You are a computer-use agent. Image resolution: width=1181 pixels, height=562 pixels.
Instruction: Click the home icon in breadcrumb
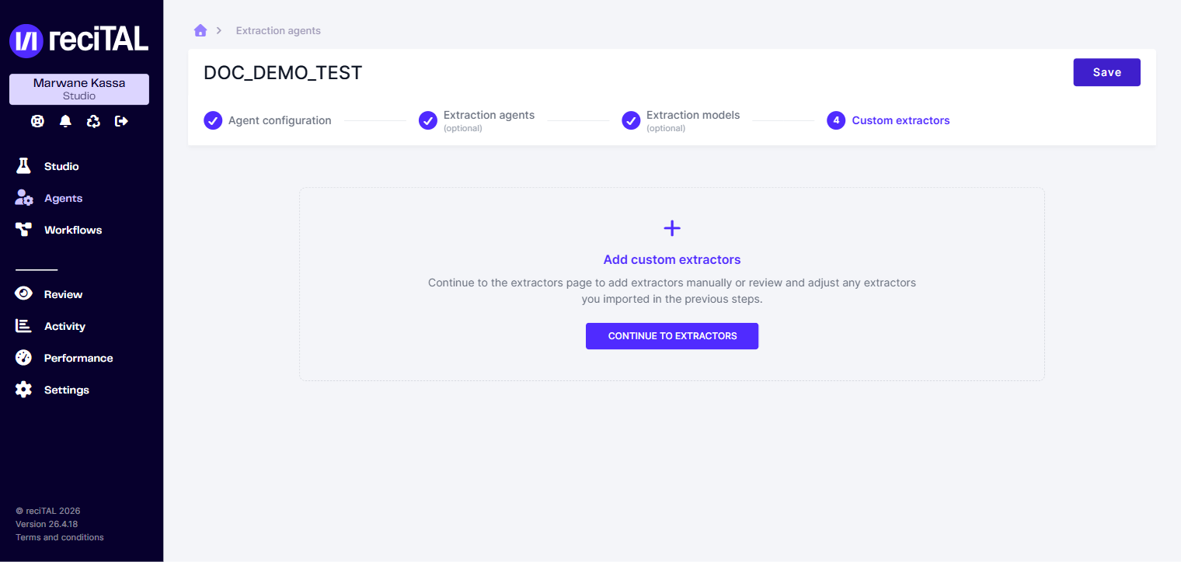pyautogui.click(x=200, y=30)
